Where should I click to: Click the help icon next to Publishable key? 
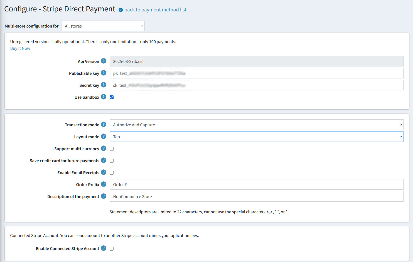(104, 73)
